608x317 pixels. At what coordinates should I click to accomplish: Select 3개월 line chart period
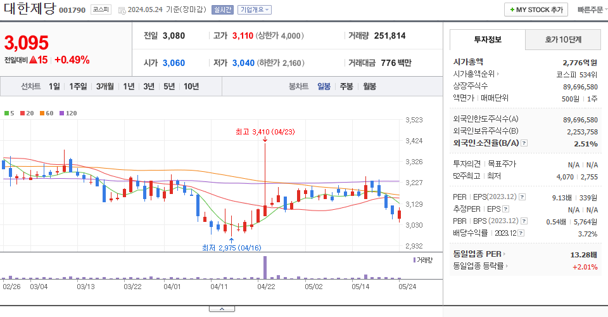point(105,86)
